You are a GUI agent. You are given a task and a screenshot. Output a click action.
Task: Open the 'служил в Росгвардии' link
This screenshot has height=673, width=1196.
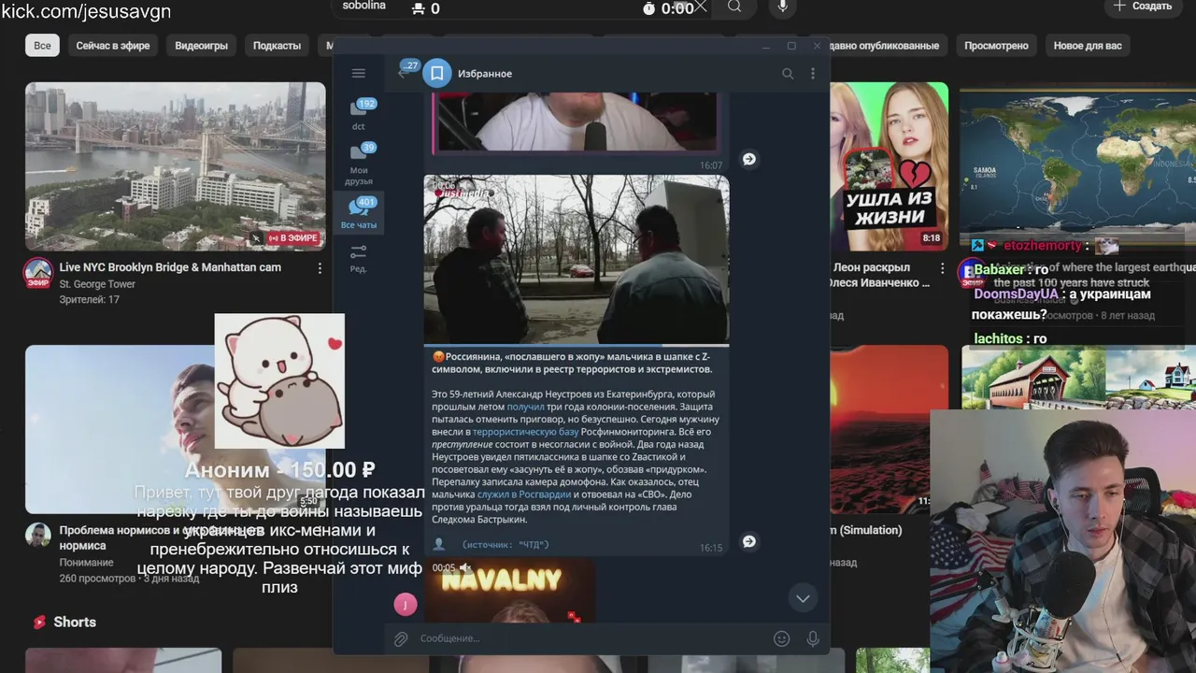point(523,494)
